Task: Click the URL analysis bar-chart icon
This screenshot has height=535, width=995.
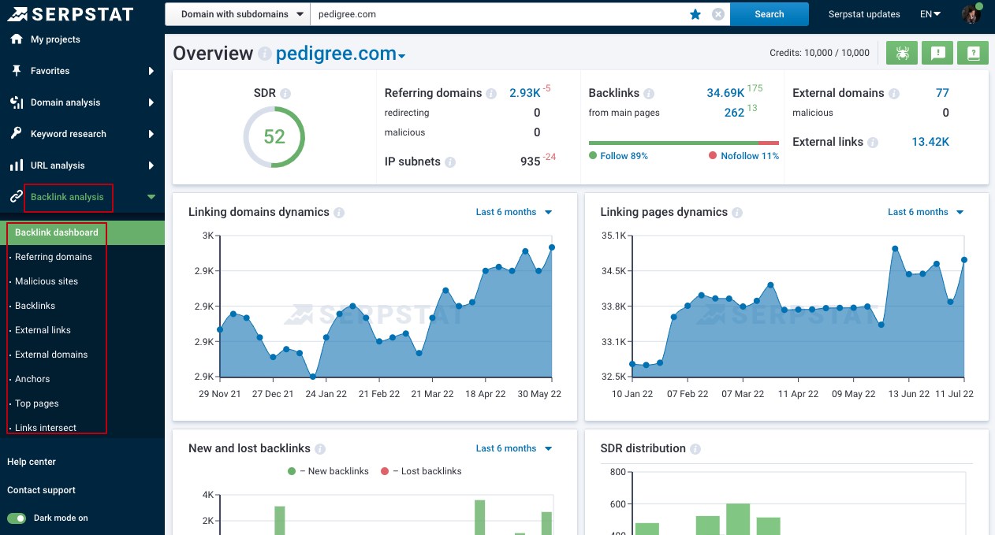Action: click(17, 165)
